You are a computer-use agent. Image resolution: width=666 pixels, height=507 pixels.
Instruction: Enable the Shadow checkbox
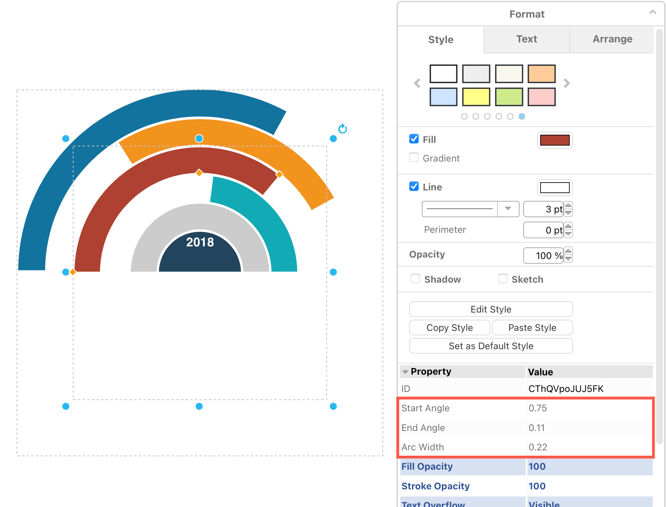tap(415, 279)
